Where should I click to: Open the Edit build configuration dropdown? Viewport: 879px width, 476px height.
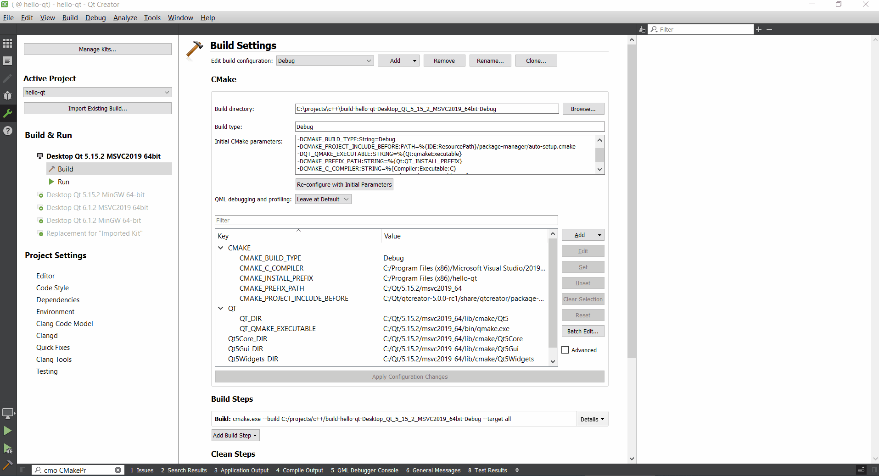(325, 61)
